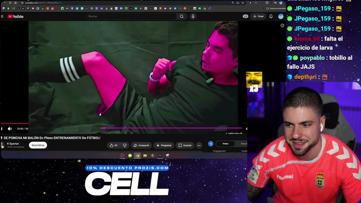Reload the page in Chrome

[10, 3]
